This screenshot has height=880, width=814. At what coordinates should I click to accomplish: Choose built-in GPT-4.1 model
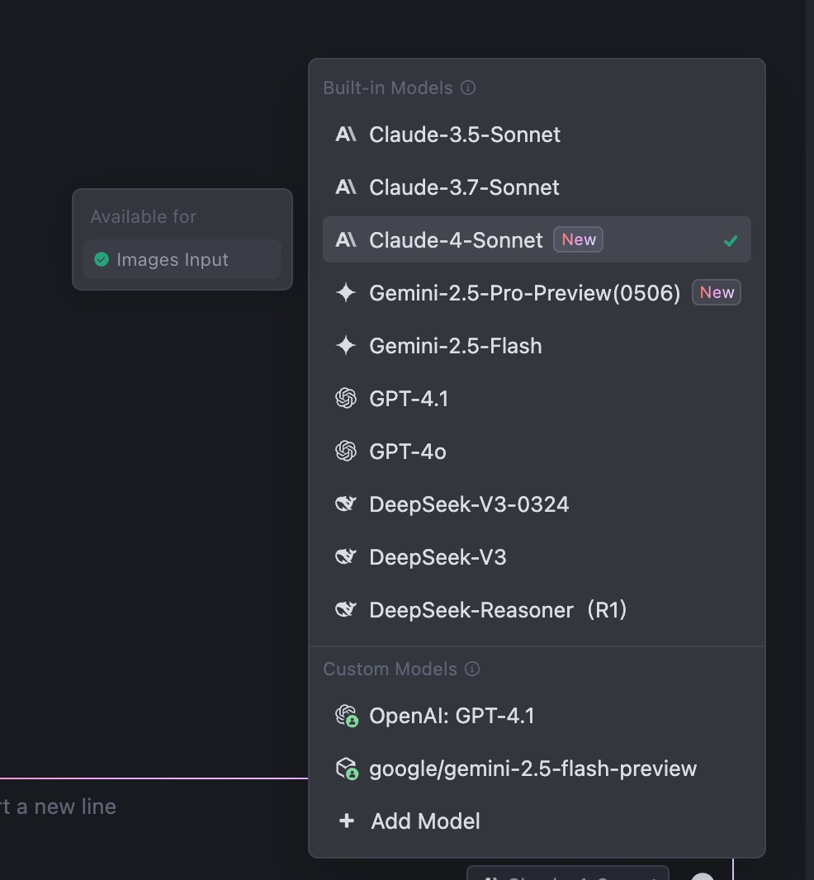[537, 399]
